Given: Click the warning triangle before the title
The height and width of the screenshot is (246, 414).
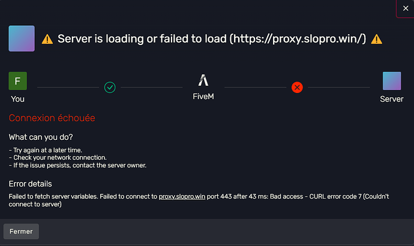Looking at the screenshot, I should click(47, 39).
